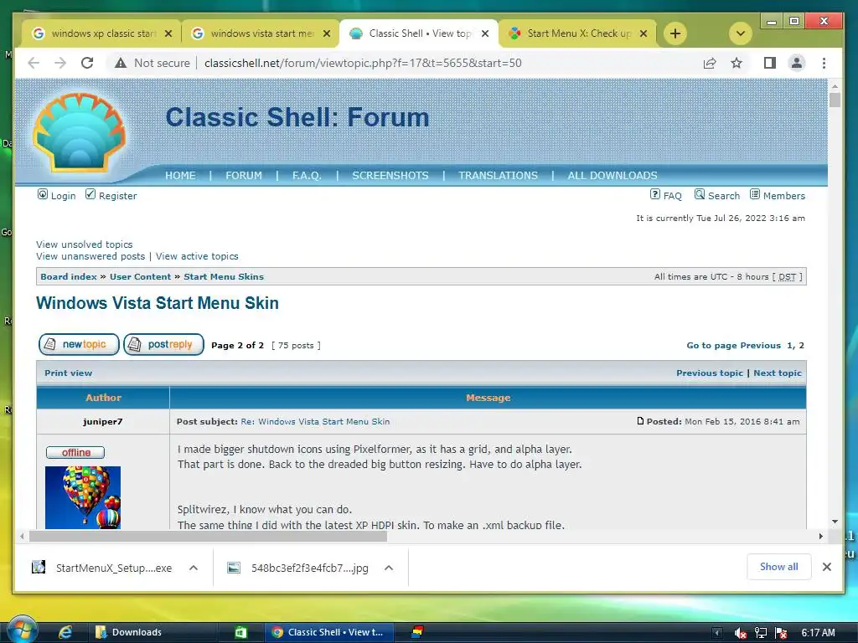Click the Not secure warning icon

coord(121,63)
